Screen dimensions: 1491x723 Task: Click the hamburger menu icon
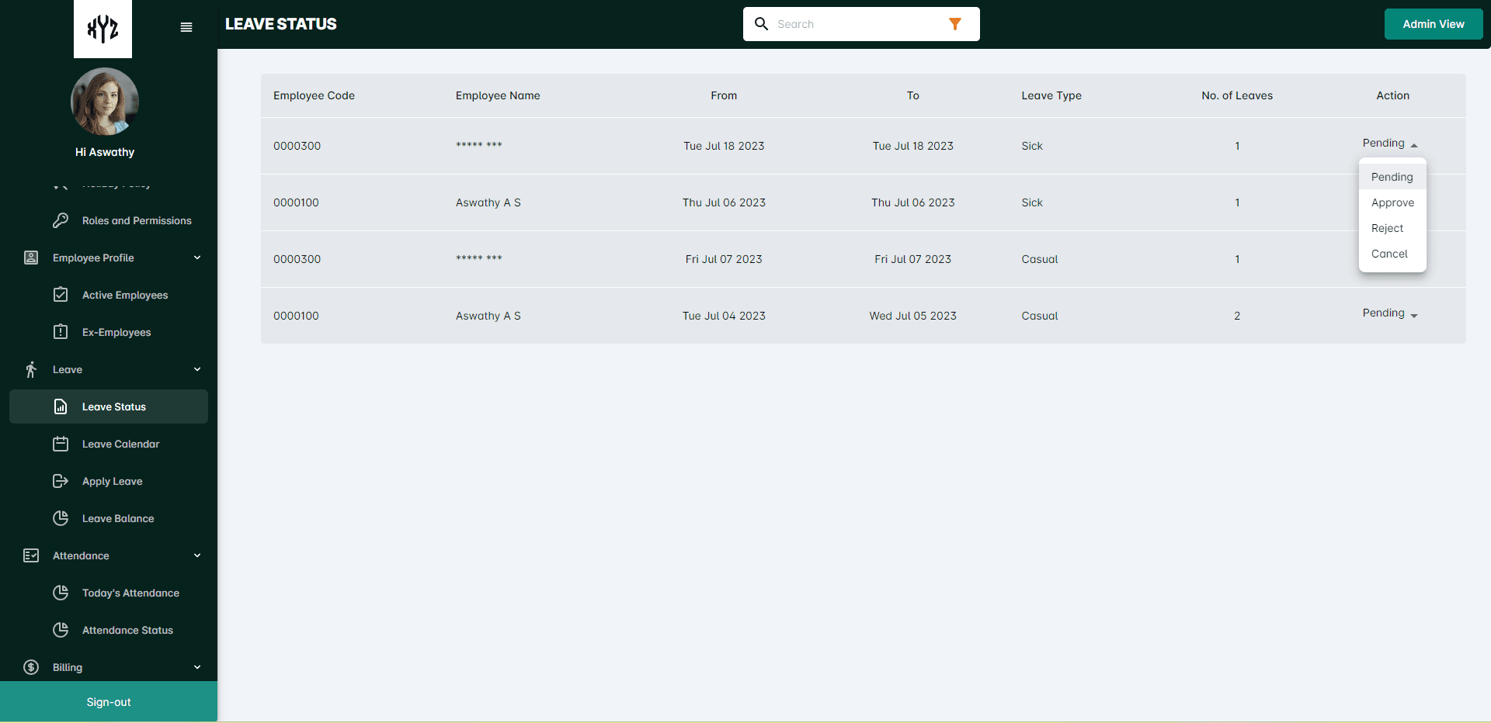[x=186, y=27]
